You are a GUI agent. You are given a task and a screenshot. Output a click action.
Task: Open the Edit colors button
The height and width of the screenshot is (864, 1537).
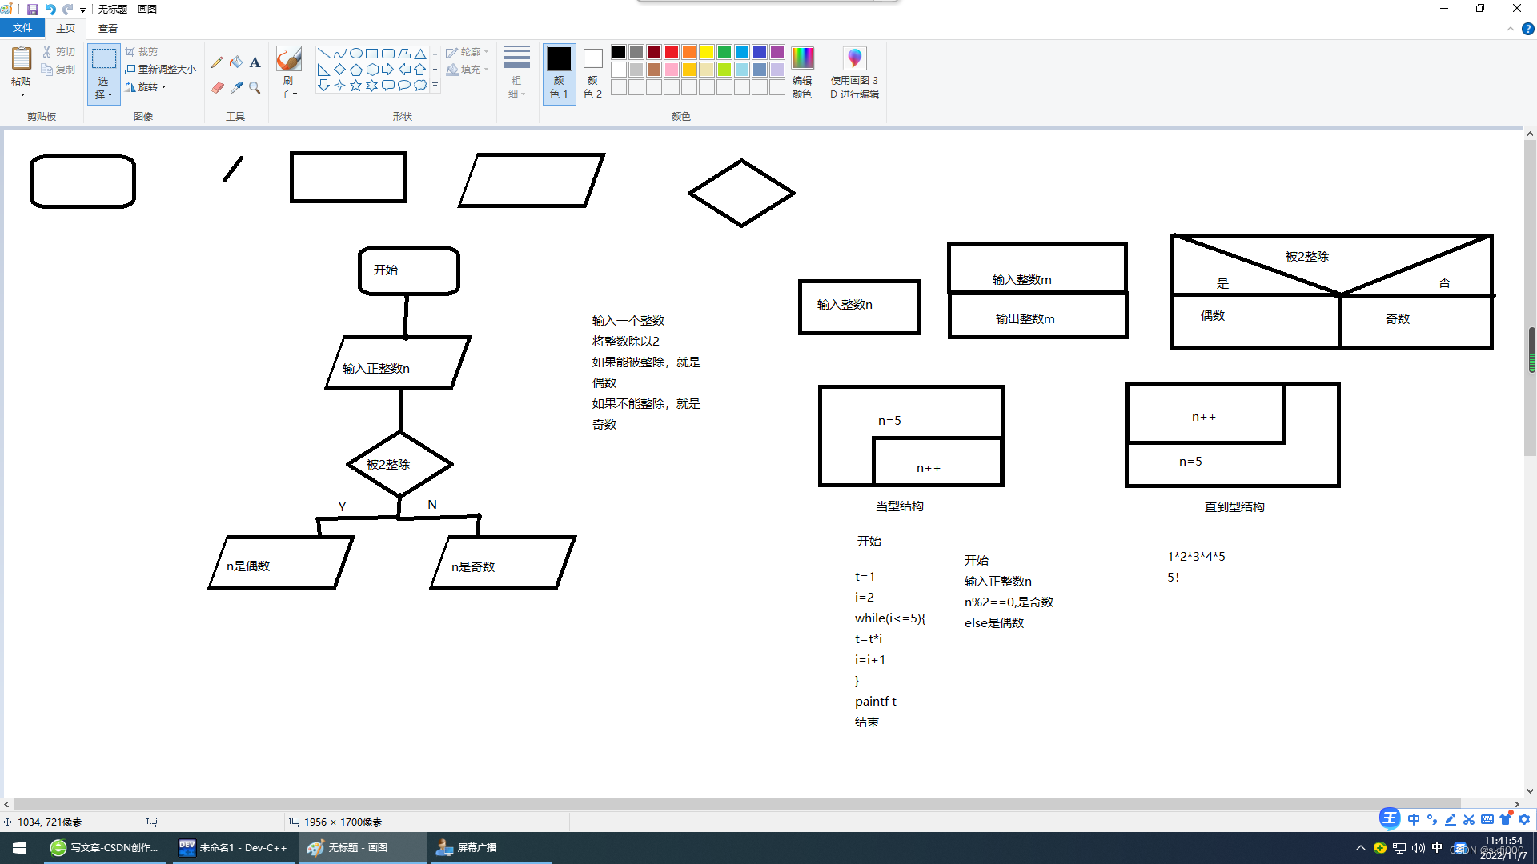[801, 72]
